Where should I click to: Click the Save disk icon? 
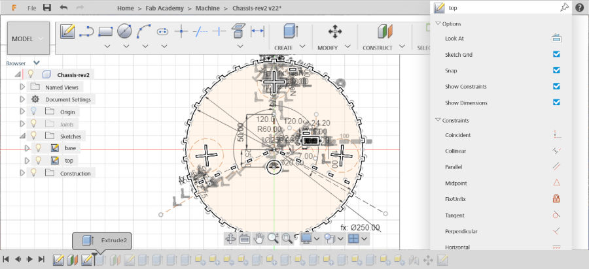(47, 8)
